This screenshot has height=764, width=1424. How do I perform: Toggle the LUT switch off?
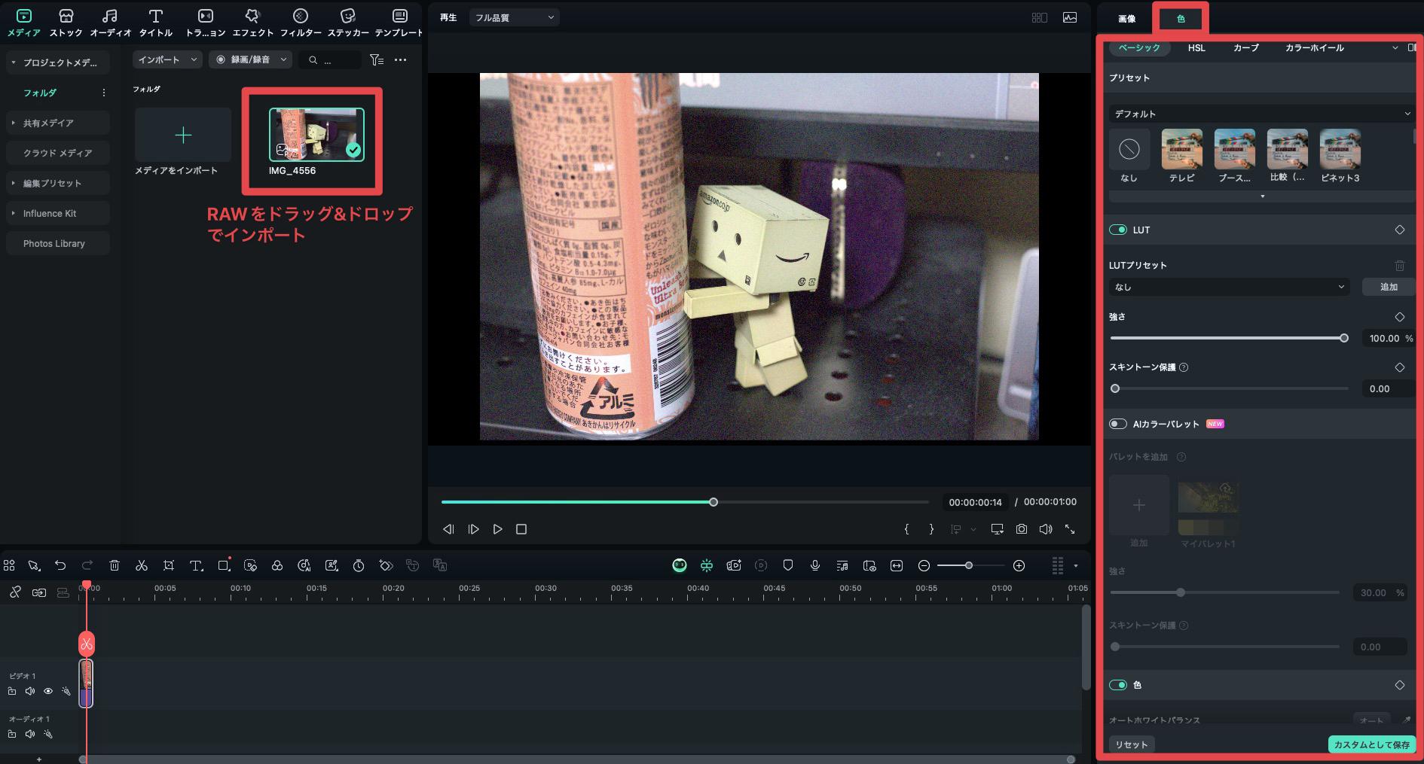coord(1118,230)
